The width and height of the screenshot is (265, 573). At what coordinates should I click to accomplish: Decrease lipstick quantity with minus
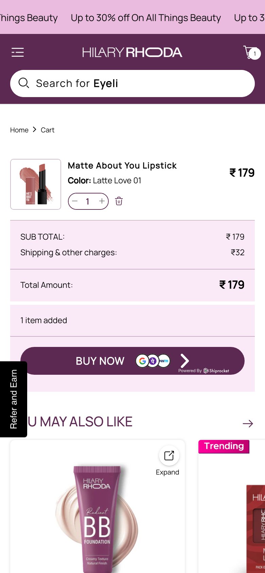pyautogui.click(x=75, y=201)
